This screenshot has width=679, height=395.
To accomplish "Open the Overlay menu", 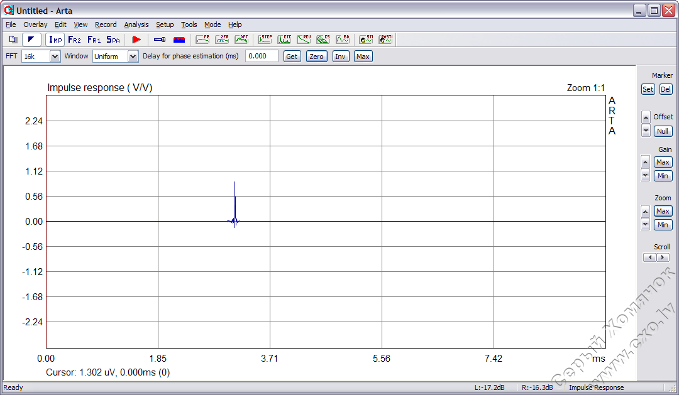I will pos(35,24).
